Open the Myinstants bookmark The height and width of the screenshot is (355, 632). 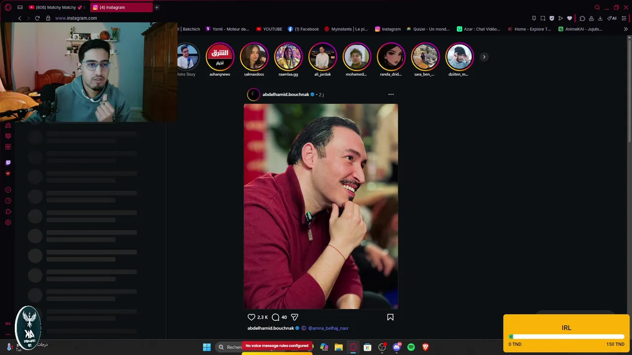(x=346, y=29)
